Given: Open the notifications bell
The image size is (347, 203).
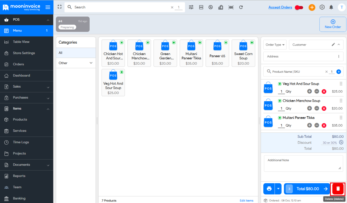Looking at the screenshot, I should coord(331,7).
